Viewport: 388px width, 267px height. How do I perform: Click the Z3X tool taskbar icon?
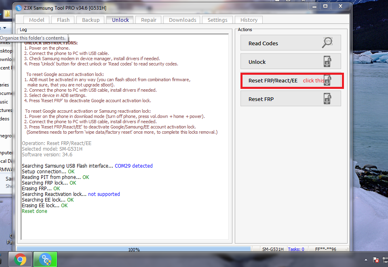[45, 259]
